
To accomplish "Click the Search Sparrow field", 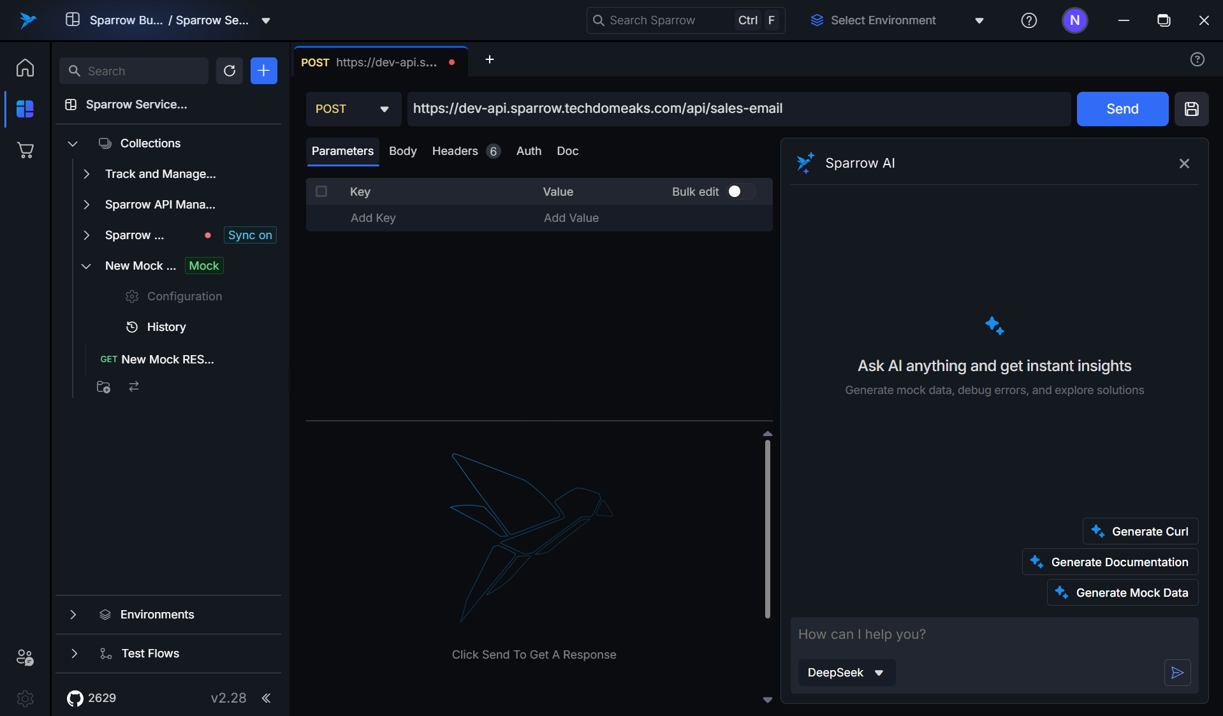I will tap(685, 20).
